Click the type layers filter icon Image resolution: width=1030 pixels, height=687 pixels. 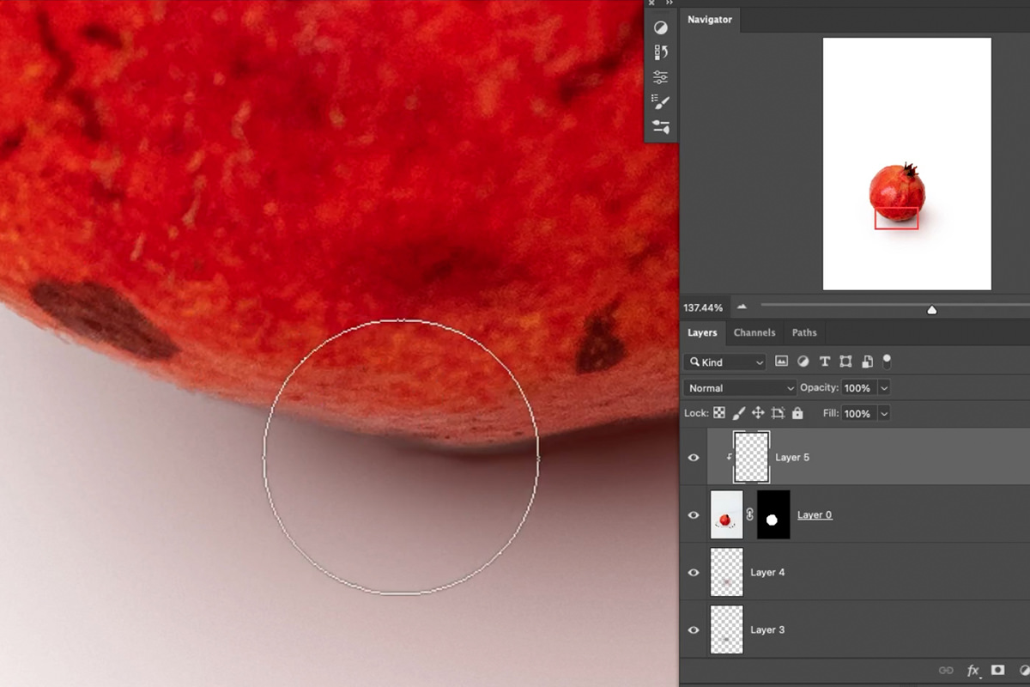click(825, 362)
